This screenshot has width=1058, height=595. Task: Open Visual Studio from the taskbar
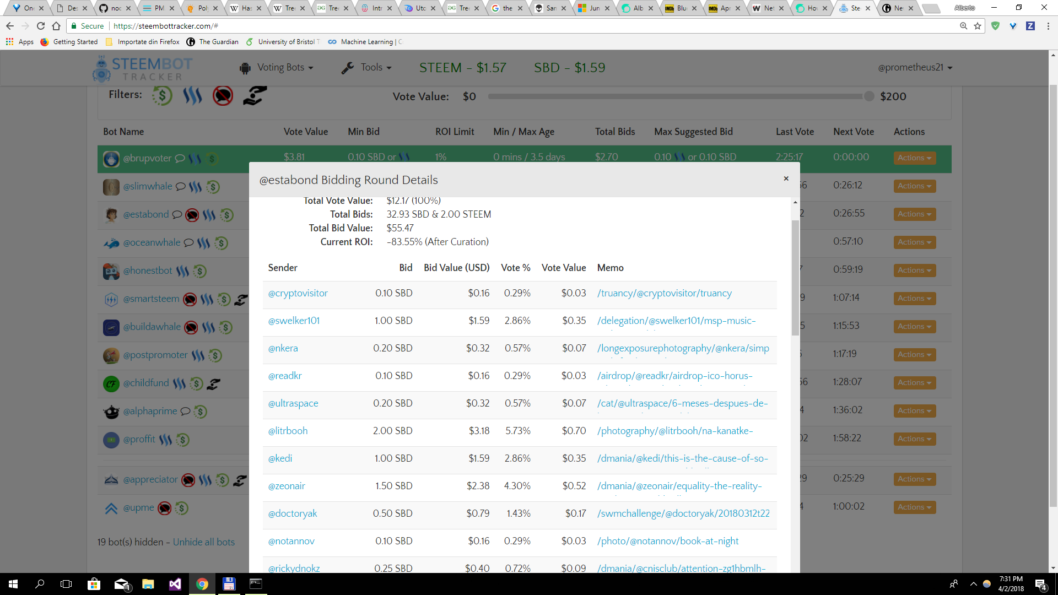tap(175, 584)
